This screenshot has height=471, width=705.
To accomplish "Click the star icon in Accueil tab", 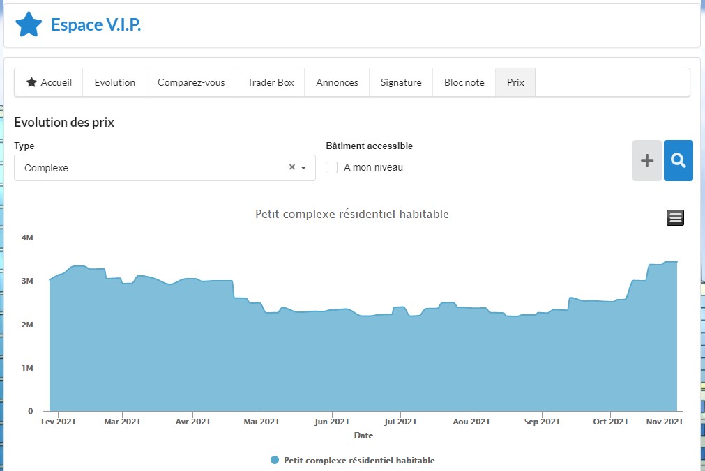I will tap(31, 82).
